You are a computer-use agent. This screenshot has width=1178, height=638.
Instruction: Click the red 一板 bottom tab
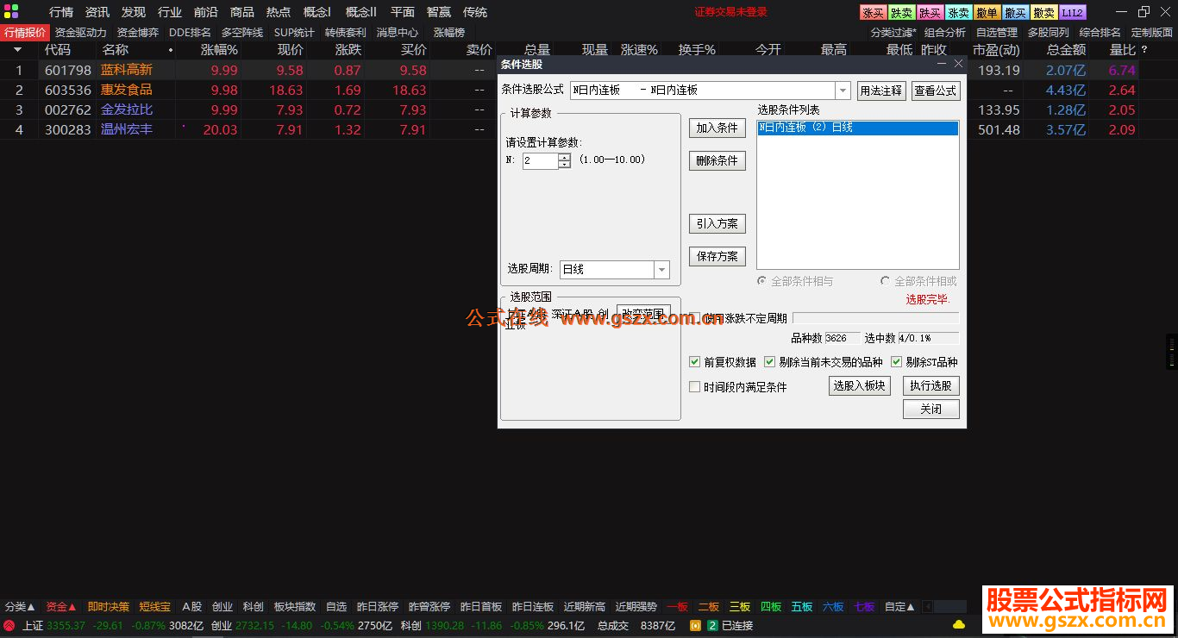[677, 607]
